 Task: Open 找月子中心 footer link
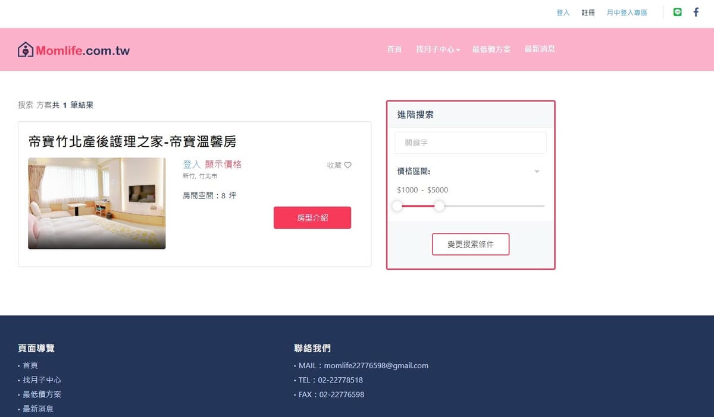click(42, 380)
